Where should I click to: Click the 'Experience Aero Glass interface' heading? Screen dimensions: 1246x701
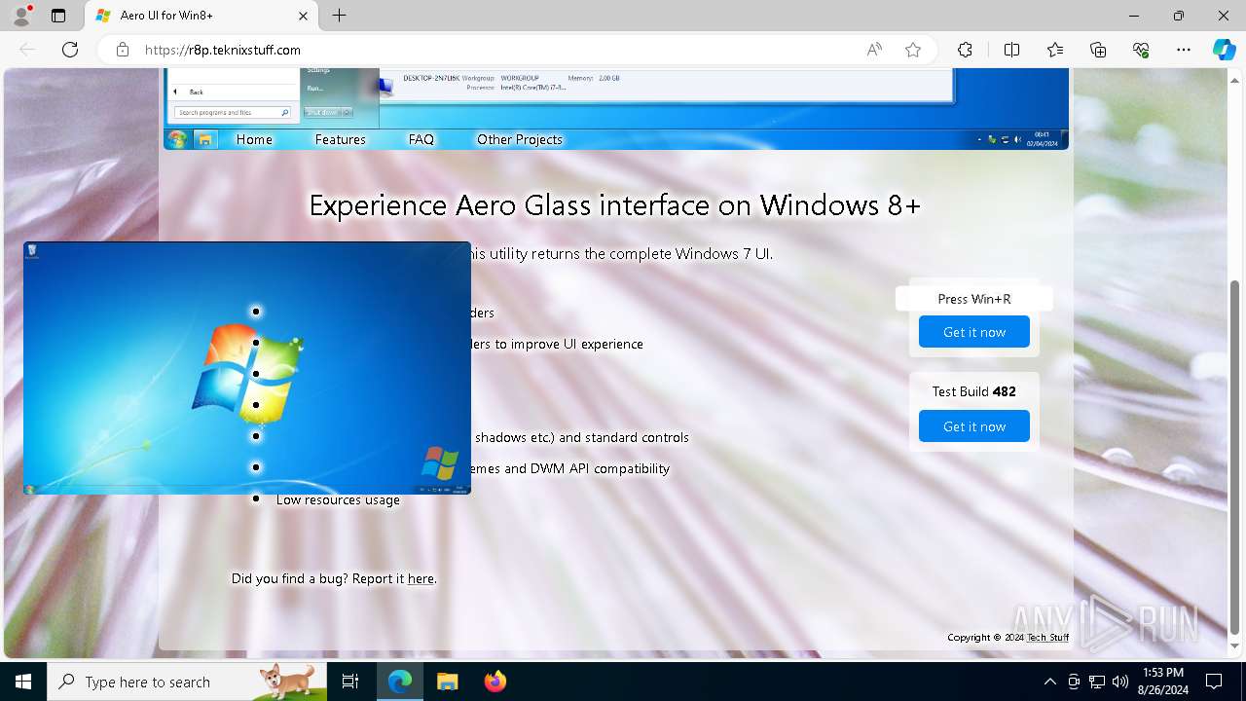[x=614, y=205]
